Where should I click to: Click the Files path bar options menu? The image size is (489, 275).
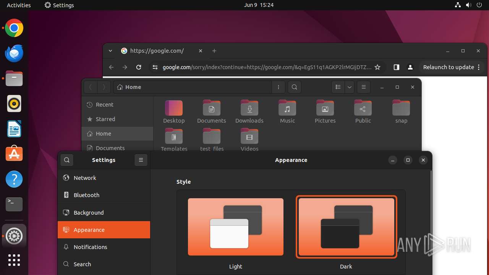279,87
